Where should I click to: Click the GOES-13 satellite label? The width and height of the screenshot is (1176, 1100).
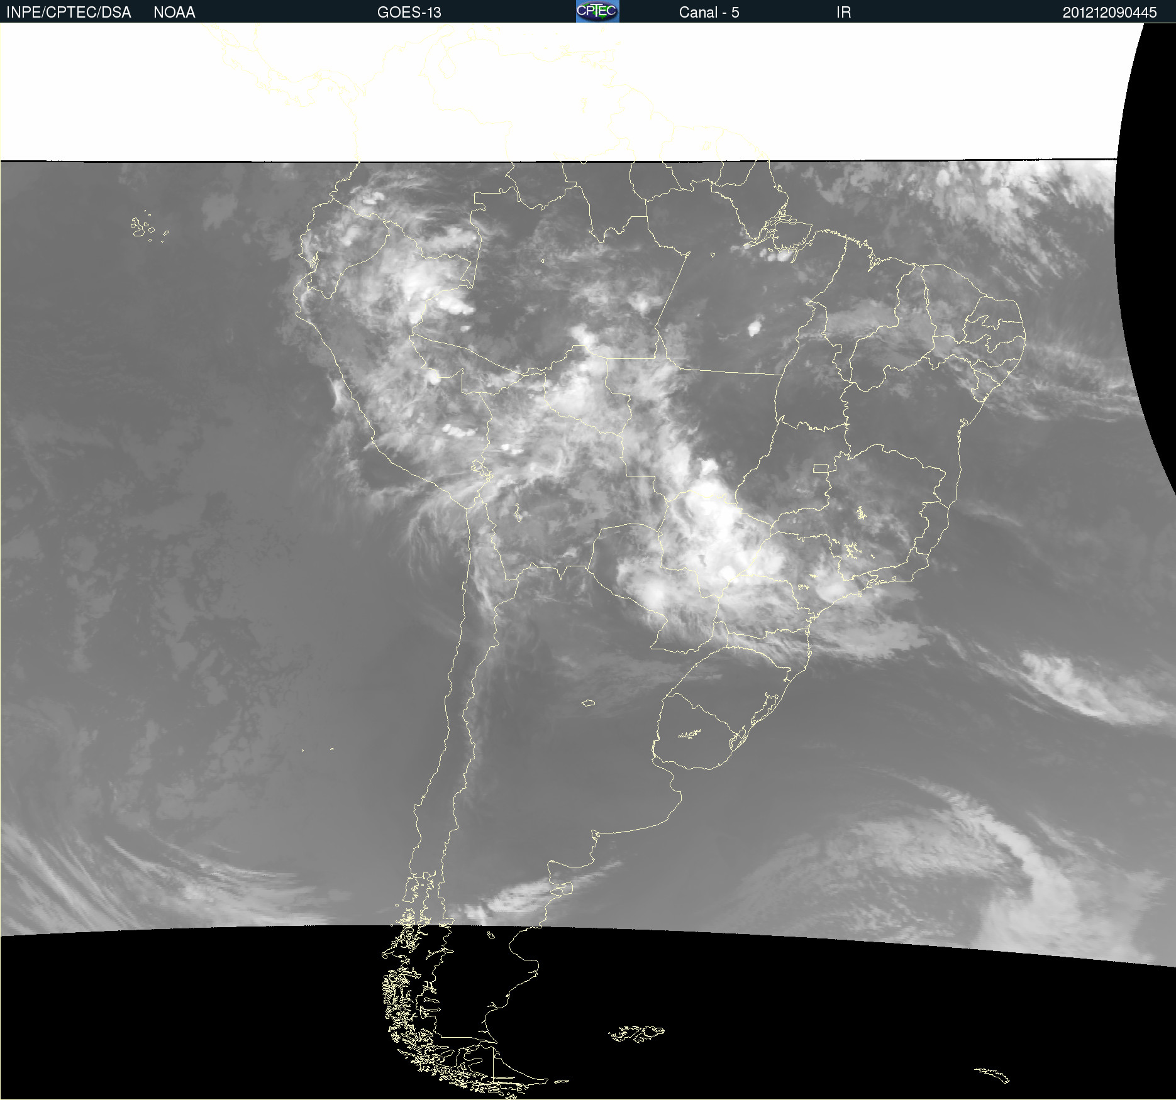(x=409, y=13)
